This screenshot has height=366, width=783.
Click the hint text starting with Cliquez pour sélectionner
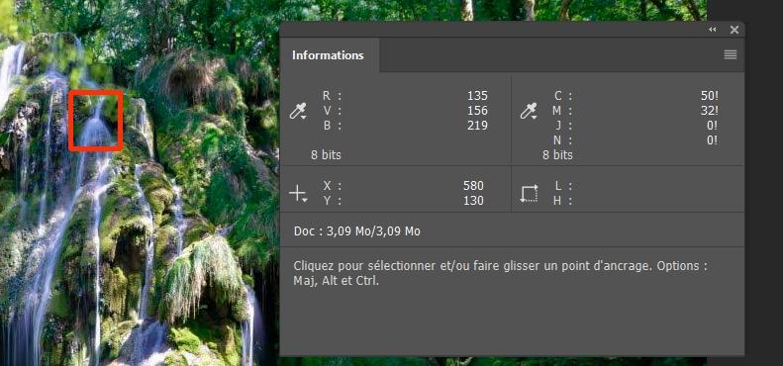(x=500, y=273)
